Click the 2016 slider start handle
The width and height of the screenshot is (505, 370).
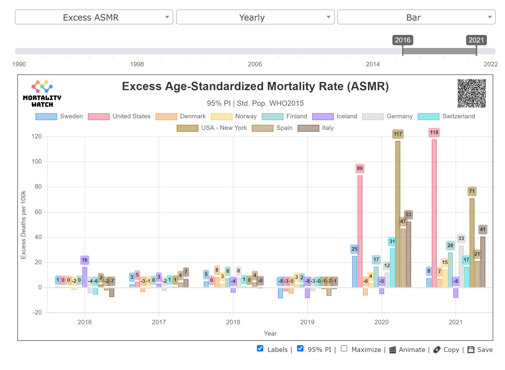[403, 51]
